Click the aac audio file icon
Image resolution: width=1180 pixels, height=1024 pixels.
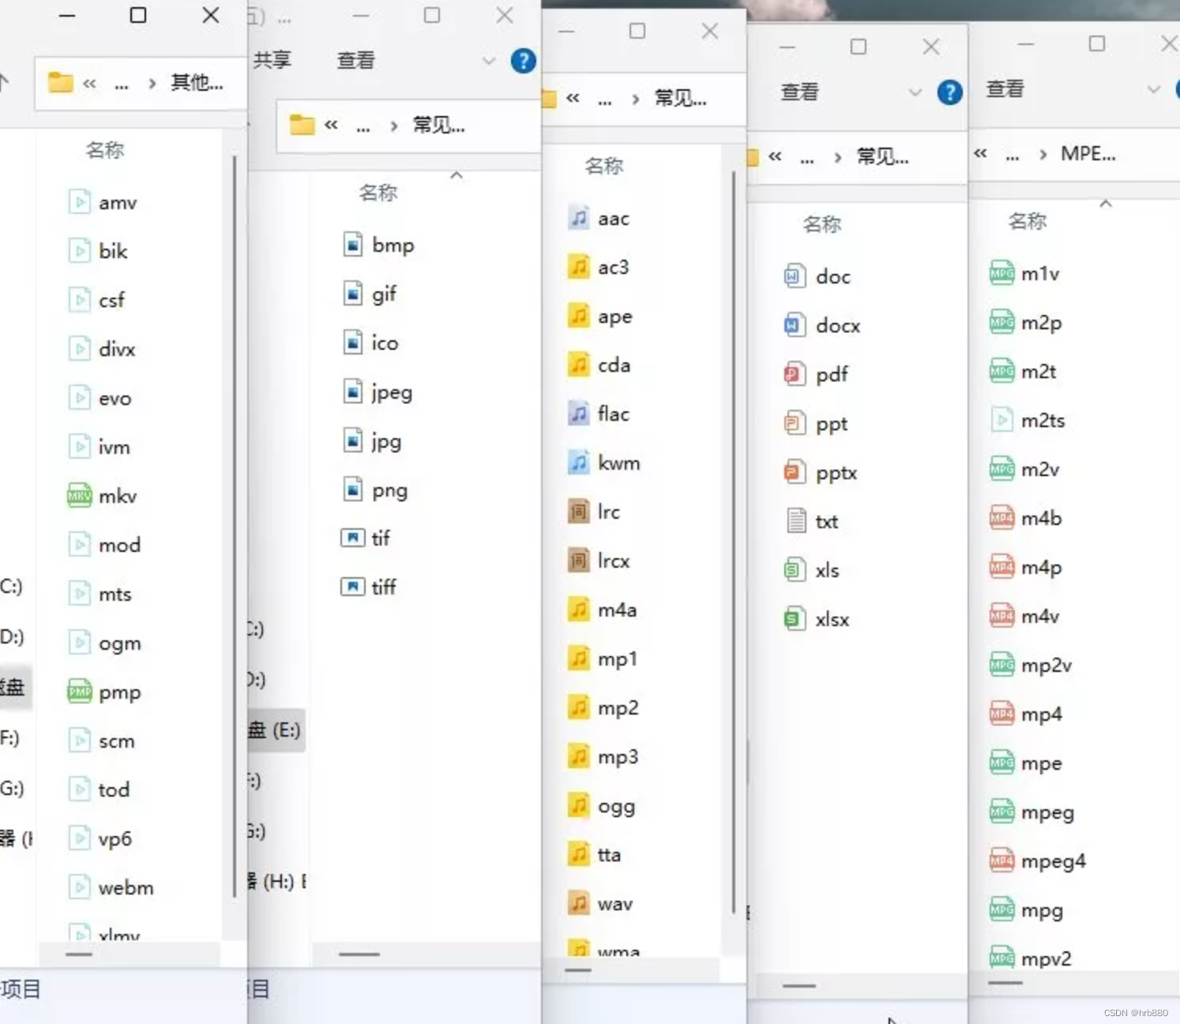coord(579,218)
